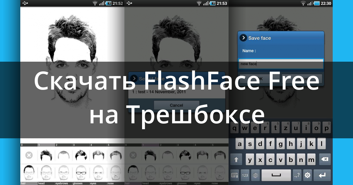Hide the keyboard with the keyboard-down icon

235,175
